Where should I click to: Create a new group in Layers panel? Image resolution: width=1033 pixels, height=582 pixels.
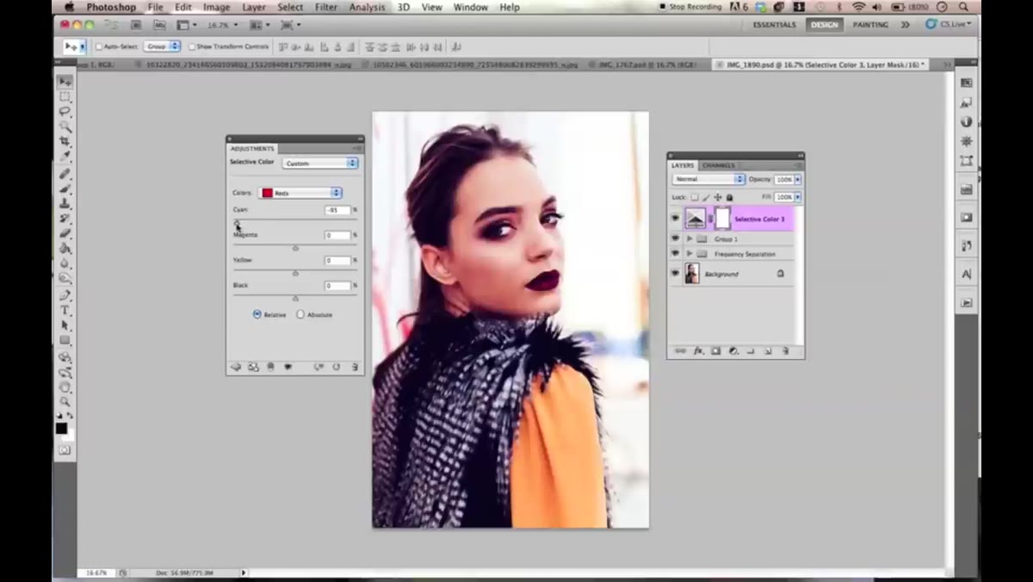[751, 351]
